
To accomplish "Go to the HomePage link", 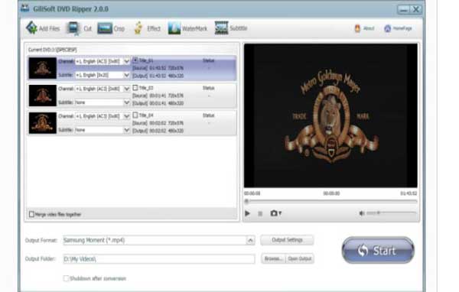I will 398,28.
